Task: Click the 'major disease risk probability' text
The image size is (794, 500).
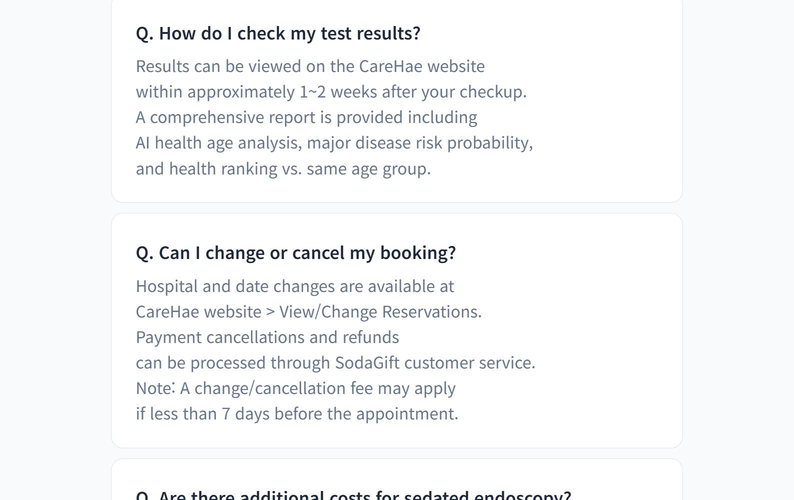Action: click(419, 143)
